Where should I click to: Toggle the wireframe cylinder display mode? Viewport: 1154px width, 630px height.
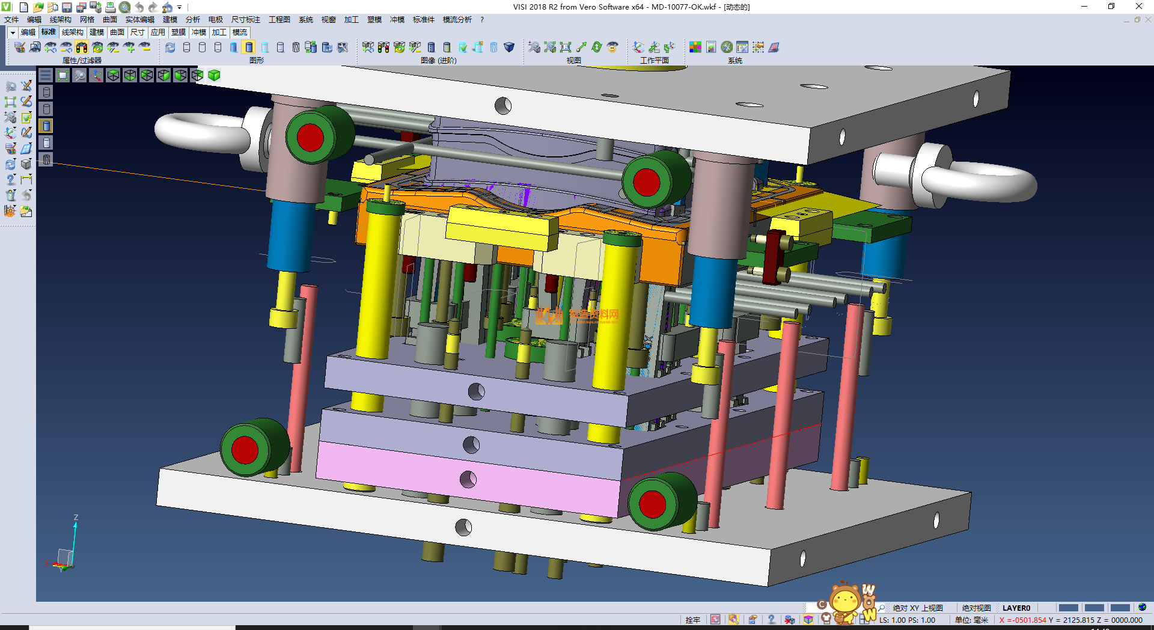pyautogui.click(x=186, y=47)
